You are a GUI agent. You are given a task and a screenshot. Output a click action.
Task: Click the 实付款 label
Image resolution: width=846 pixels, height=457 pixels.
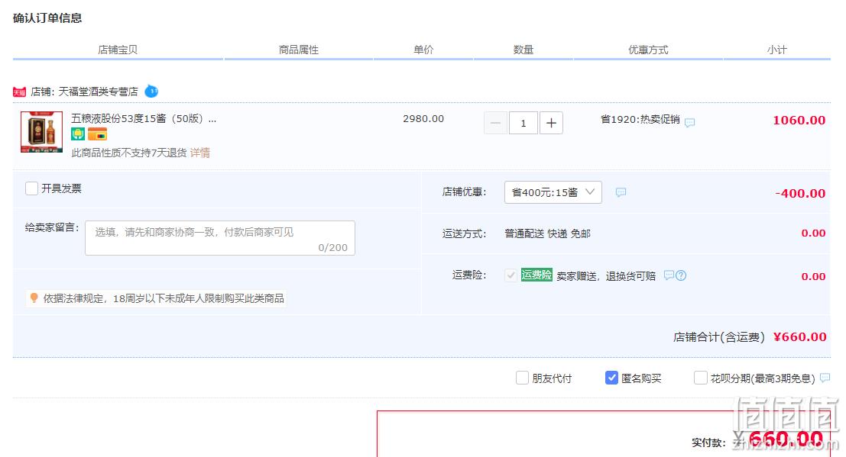pyautogui.click(x=708, y=443)
